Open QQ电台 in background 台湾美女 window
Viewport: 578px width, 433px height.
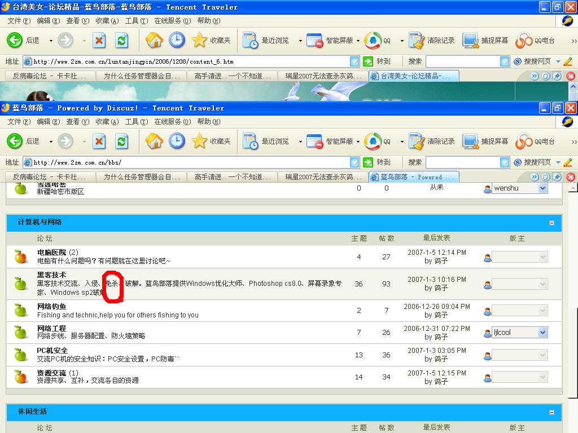pyautogui.click(x=535, y=41)
